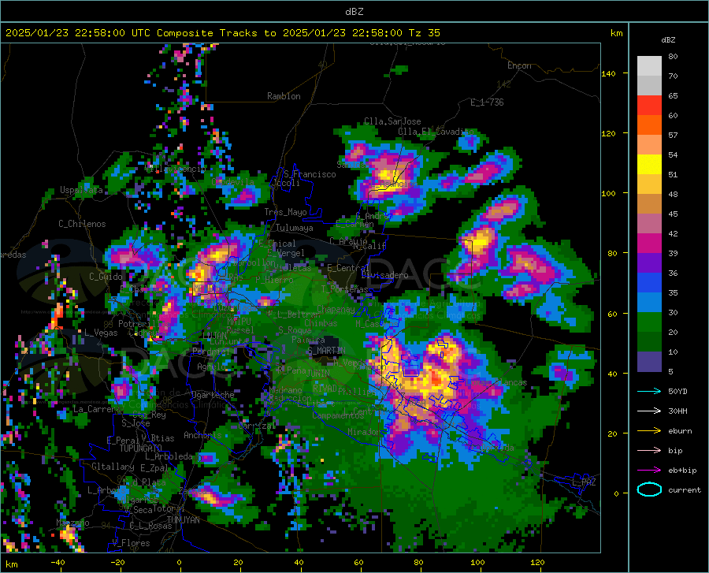Image resolution: width=709 pixels, height=573 pixels.
Task: Click the 'dBZ' heading above color scale
Action: point(668,39)
